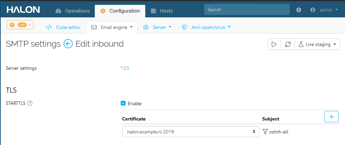The height and width of the screenshot is (145, 345).
Task: Open the Live staging dropdown
Action: pyautogui.click(x=317, y=44)
